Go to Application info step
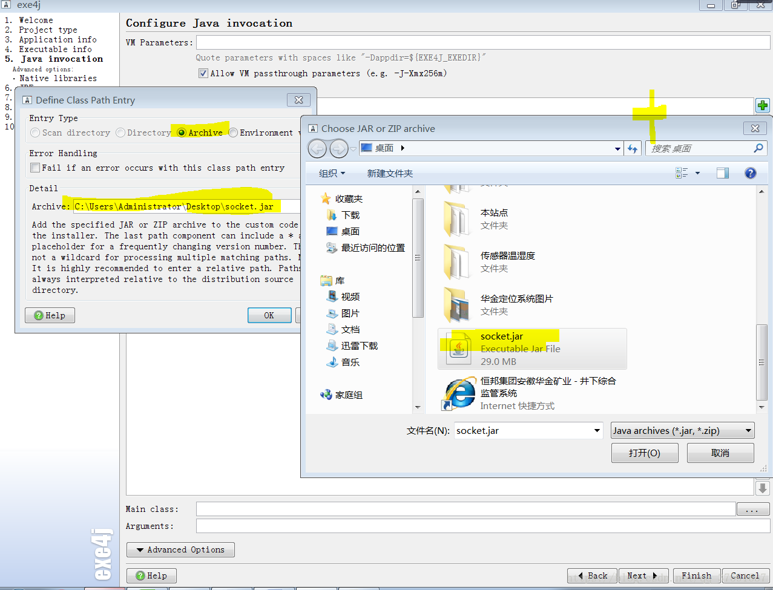773x590 pixels. [58, 39]
